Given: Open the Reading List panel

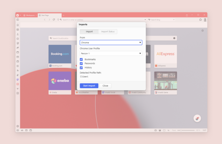Looking at the screenshot, I should tap(18, 30).
